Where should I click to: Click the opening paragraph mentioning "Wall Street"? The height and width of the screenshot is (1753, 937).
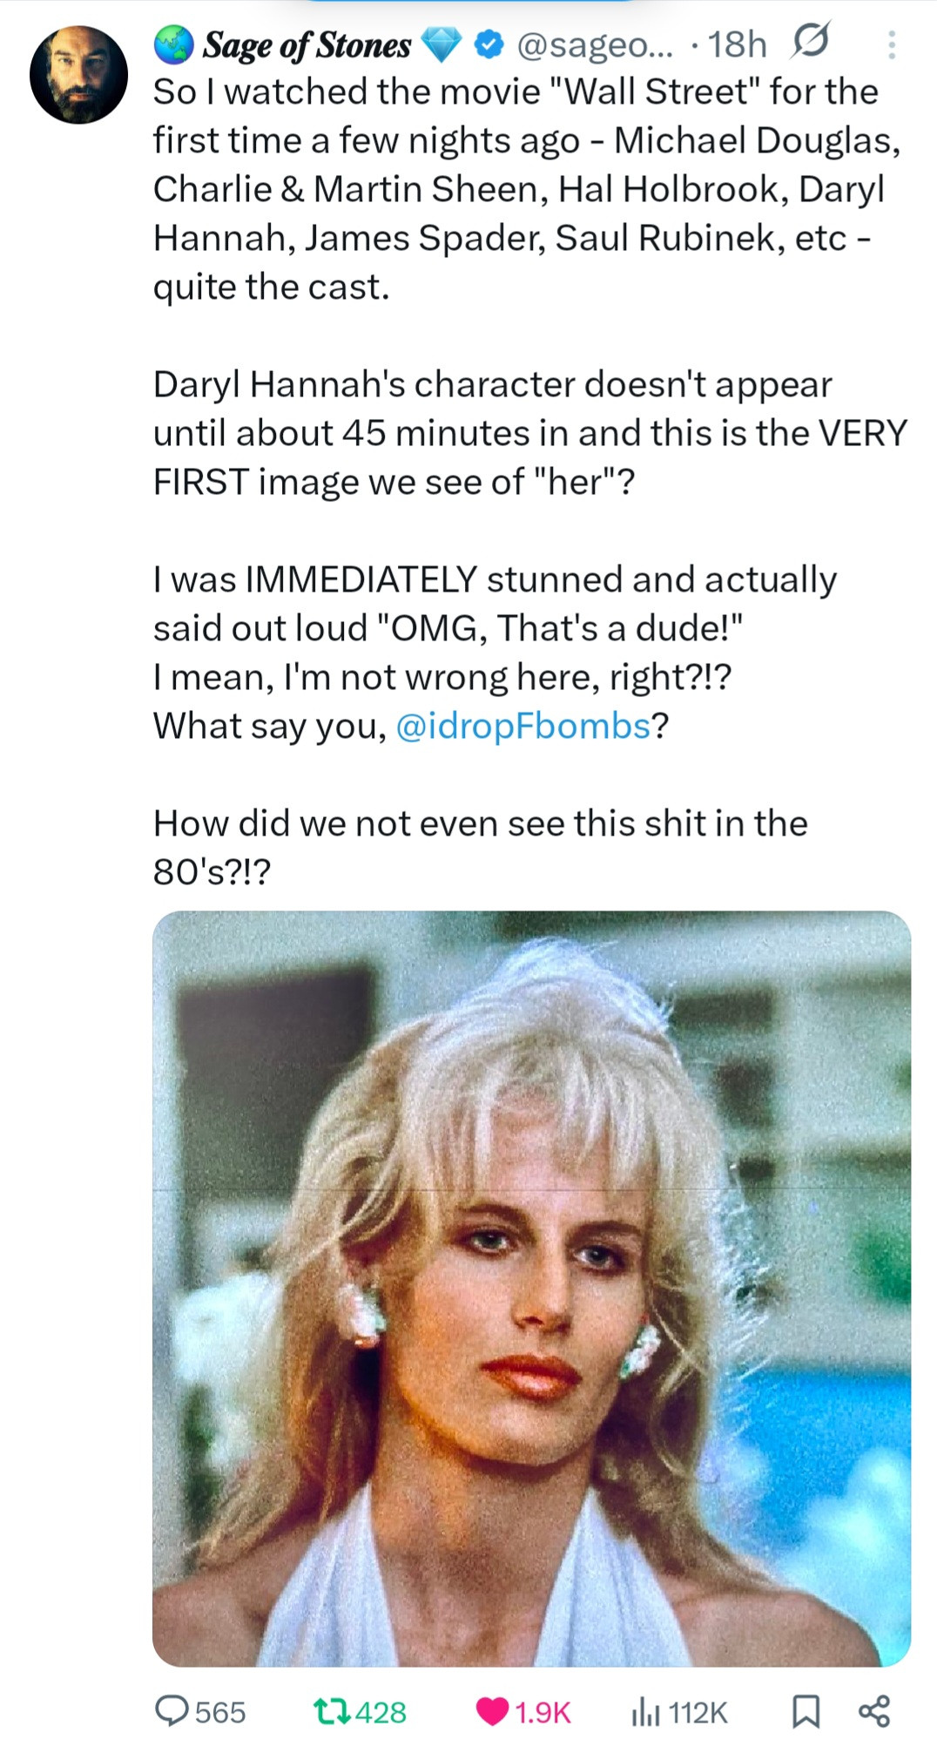pyautogui.click(x=522, y=189)
